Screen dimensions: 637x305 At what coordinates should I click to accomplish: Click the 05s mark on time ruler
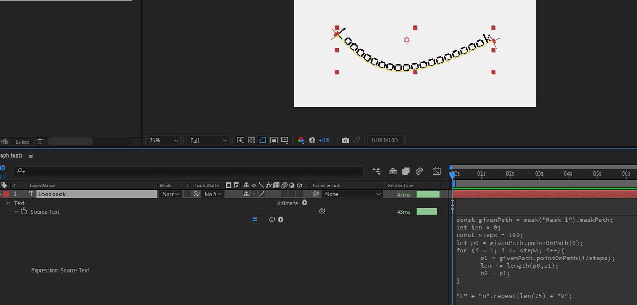[x=597, y=173]
